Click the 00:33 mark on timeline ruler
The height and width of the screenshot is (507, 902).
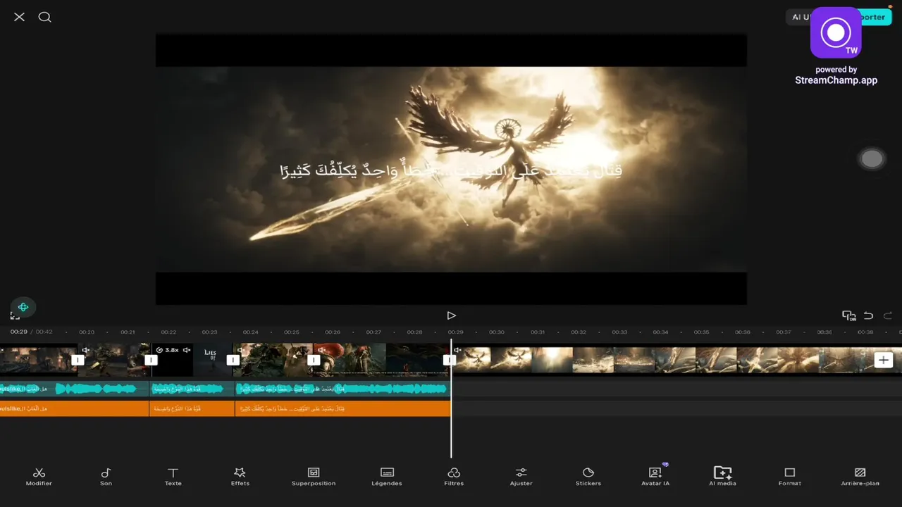[x=619, y=332]
